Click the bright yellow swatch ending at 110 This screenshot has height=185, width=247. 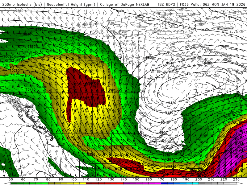(x=83, y=183)
